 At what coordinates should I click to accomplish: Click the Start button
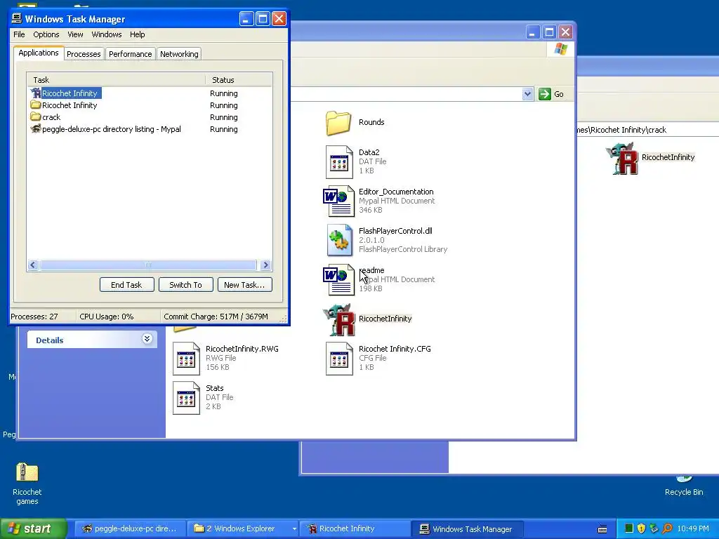pos(33,528)
